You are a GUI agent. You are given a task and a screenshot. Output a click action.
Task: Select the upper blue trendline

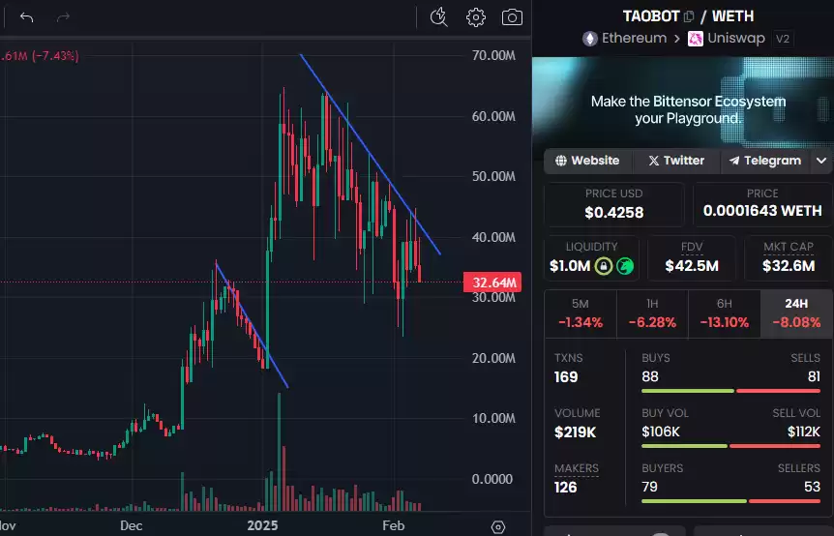(x=371, y=154)
